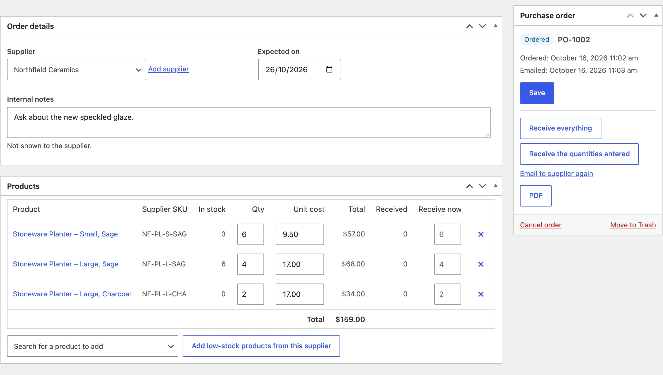Open Stoneware Planter – Small, Sage product

tap(65, 234)
